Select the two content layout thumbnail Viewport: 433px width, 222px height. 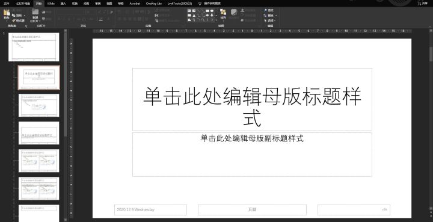(38, 161)
